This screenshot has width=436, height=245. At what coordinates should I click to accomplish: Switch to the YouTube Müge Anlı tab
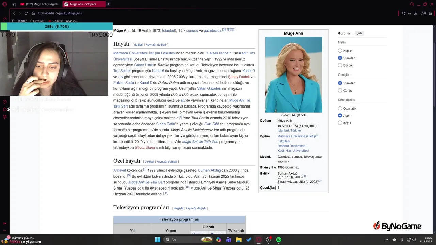tap(40, 4)
